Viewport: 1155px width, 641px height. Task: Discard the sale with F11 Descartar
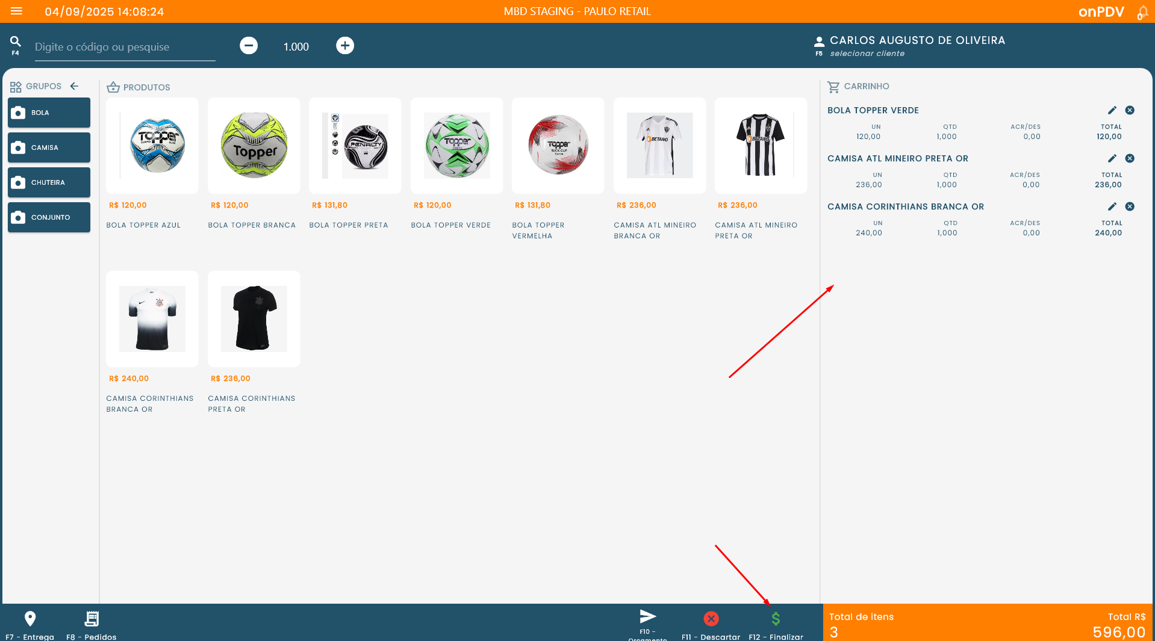tap(711, 619)
